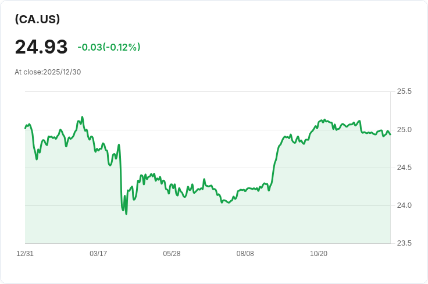This screenshot has width=428, height=284.
Task: Select the 05/28 date on the x-axis
Action: 172,254
